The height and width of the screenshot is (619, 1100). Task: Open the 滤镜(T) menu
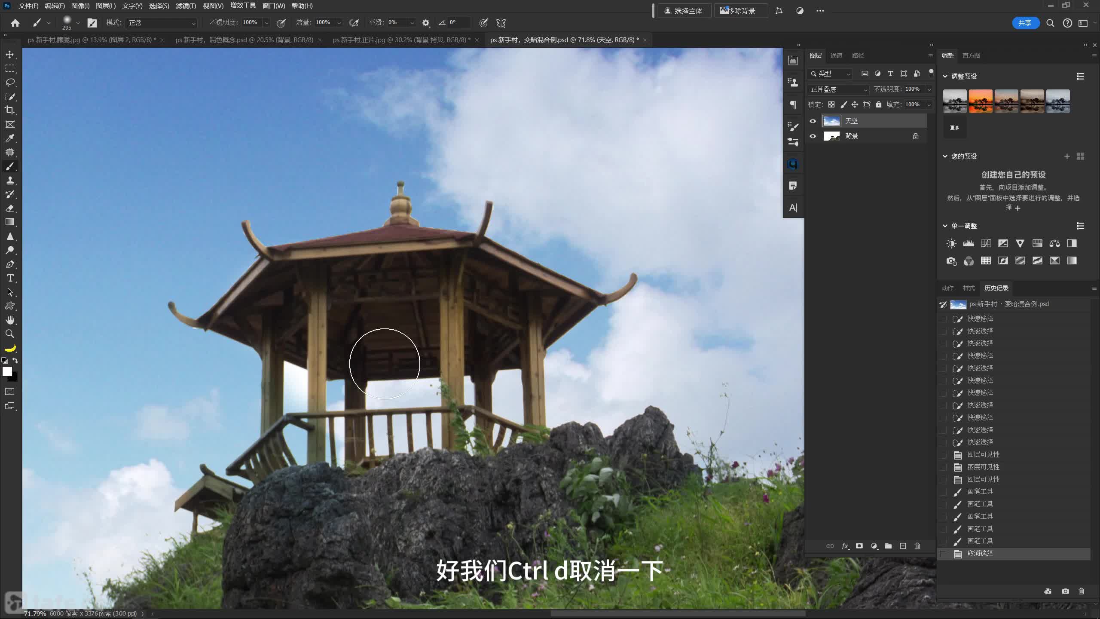(186, 6)
